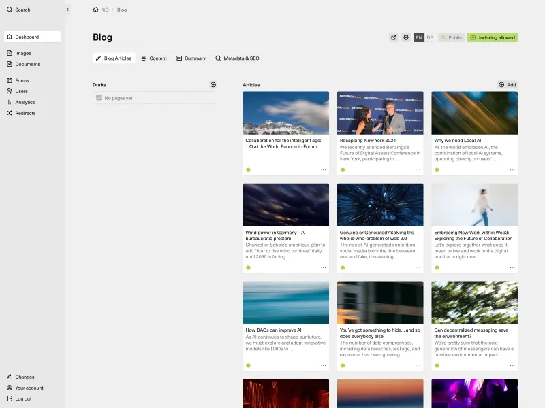The image size is (545, 408).
Task: Select the Documents section
Action: (27, 64)
